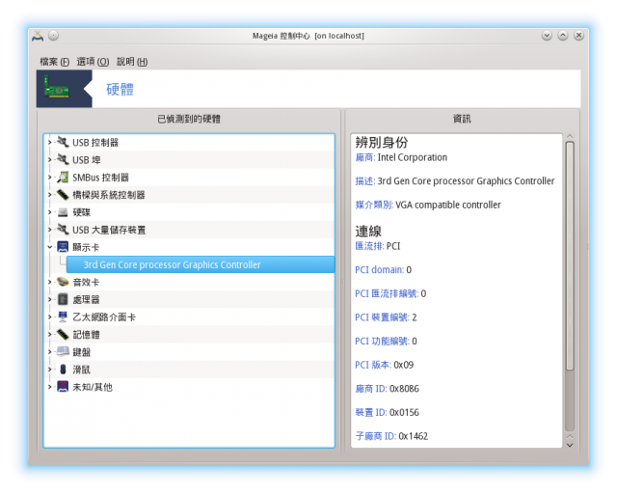617x494 pixels.
Task: Click the 記憶體 memory stick icon
Action: [63, 334]
